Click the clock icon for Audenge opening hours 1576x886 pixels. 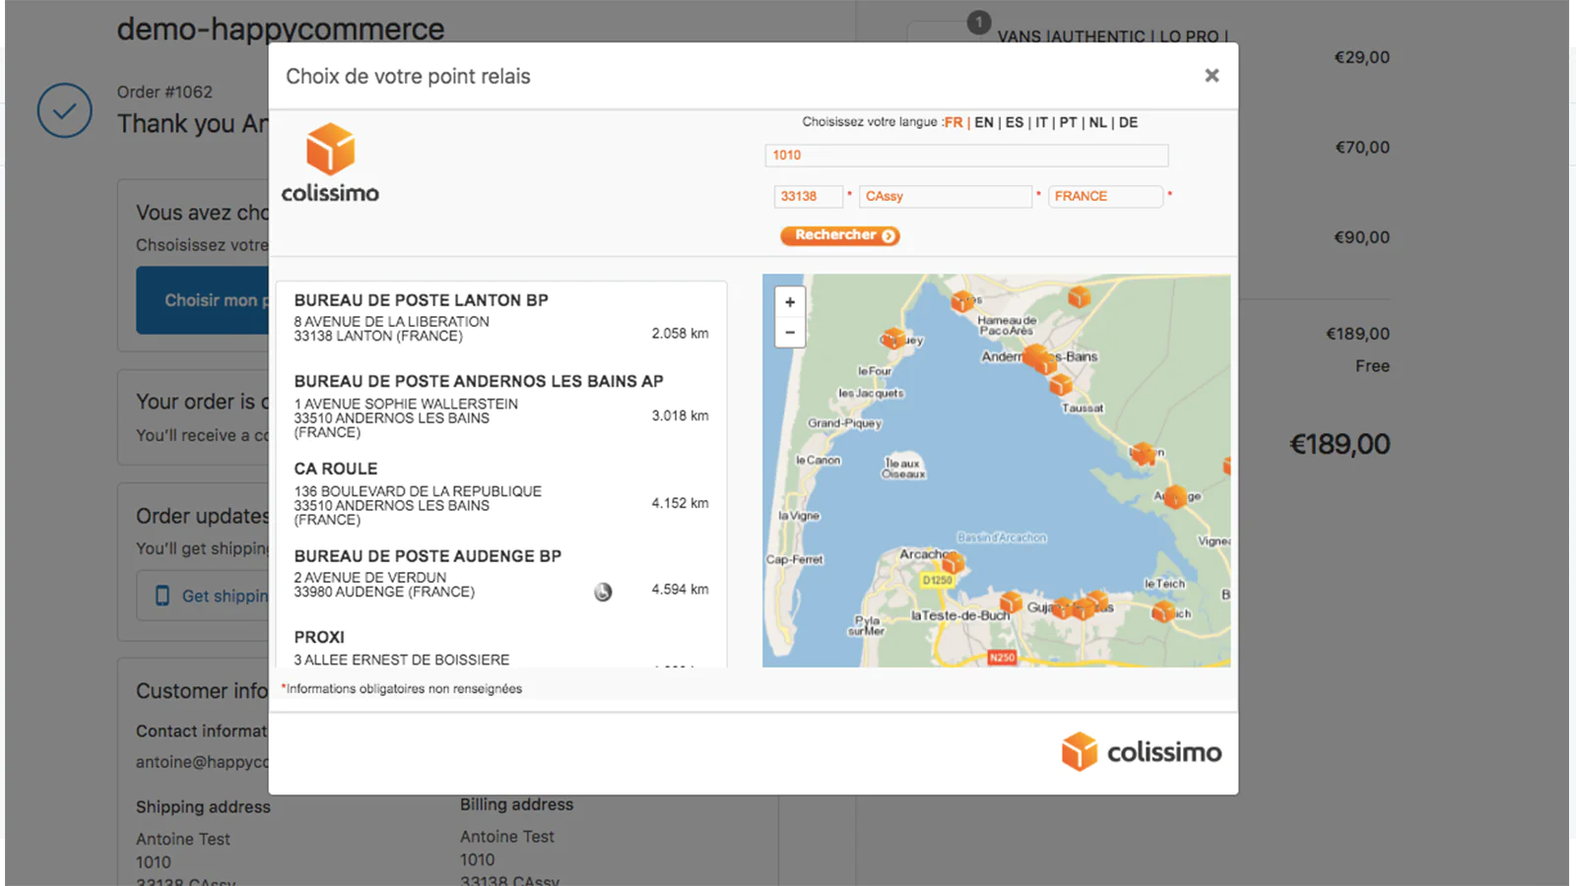tap(603, 592)
